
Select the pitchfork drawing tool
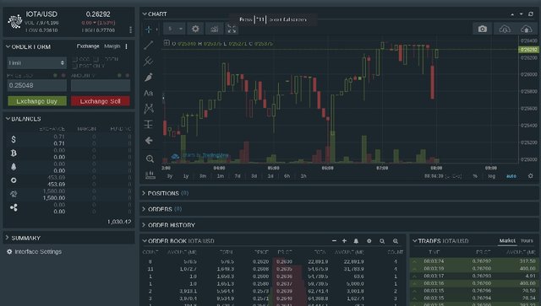coord(149,61)
